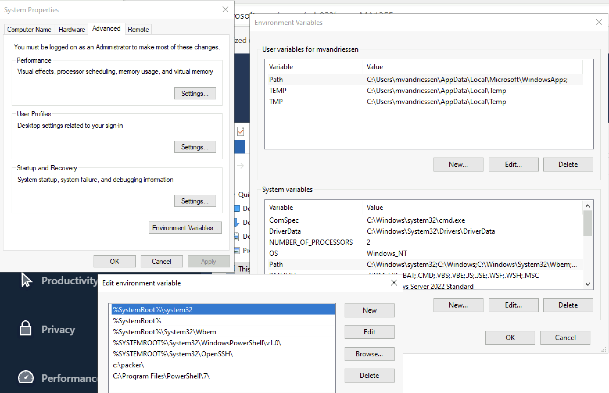The width and height of the screenshot is (609, 393).
Task: Delete a system environment variable
Action: click(569, 305)
